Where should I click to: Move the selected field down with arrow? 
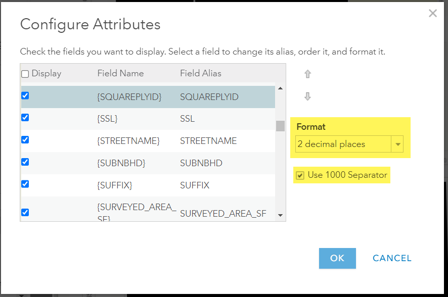pos(307,96)
